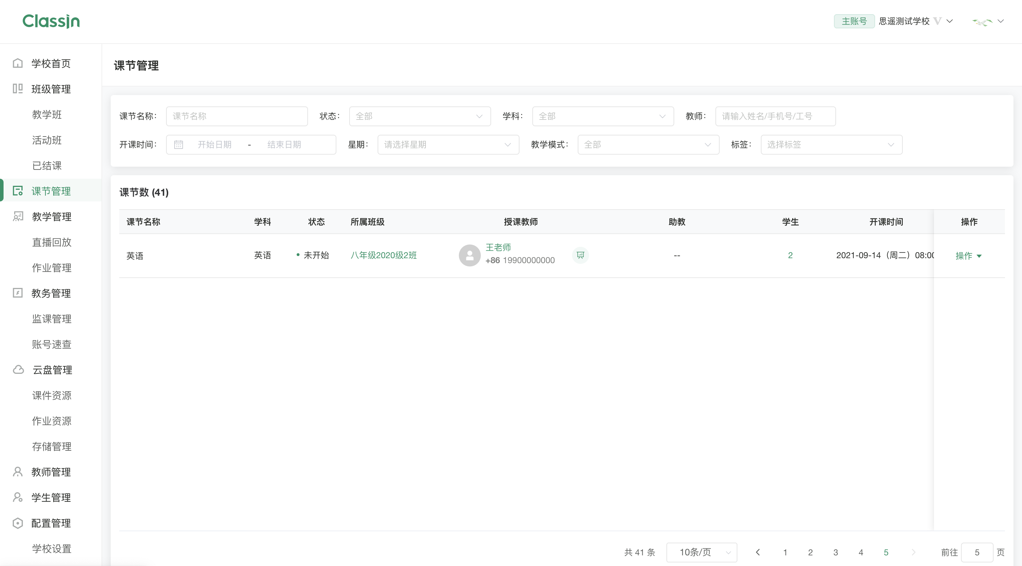This screenshot has width=1022, height=566.
Task: Open 作业管理 submenu item
Action: [51, 267]
